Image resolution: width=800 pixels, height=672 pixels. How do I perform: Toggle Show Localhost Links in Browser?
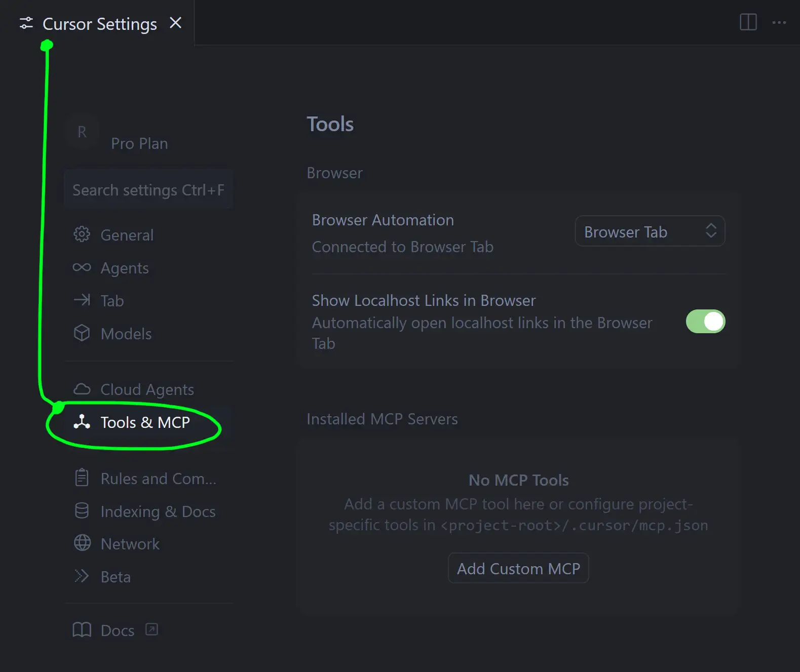(705, 321)
